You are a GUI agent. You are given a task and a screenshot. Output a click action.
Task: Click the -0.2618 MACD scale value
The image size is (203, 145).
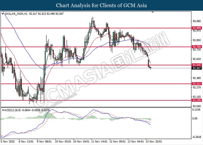(x=196, y=137)
